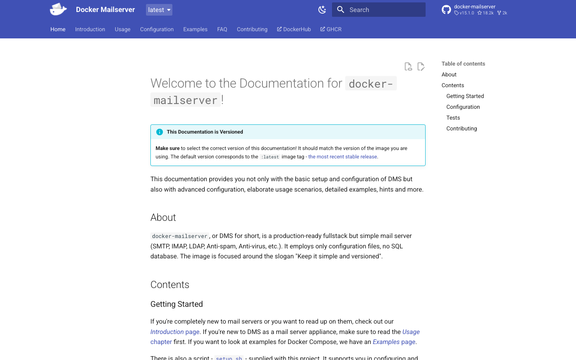Screen dimensions: 576x360
Task: Click the Docker Mailserver whale logo
Action: [58, 9]
